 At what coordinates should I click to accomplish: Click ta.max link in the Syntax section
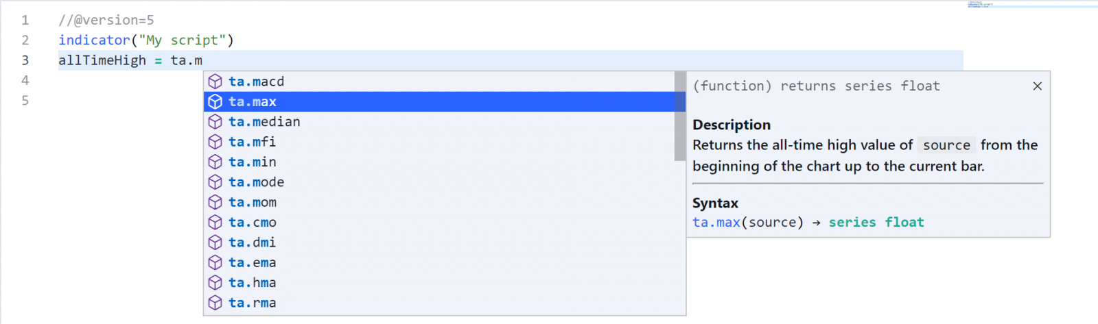click(716, 223)
